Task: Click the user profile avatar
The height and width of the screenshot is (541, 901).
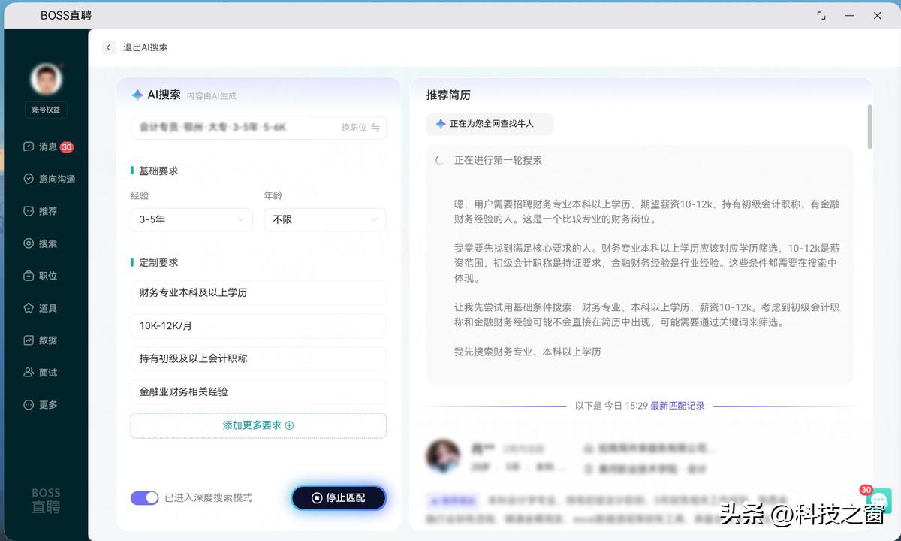Action: 46,79
